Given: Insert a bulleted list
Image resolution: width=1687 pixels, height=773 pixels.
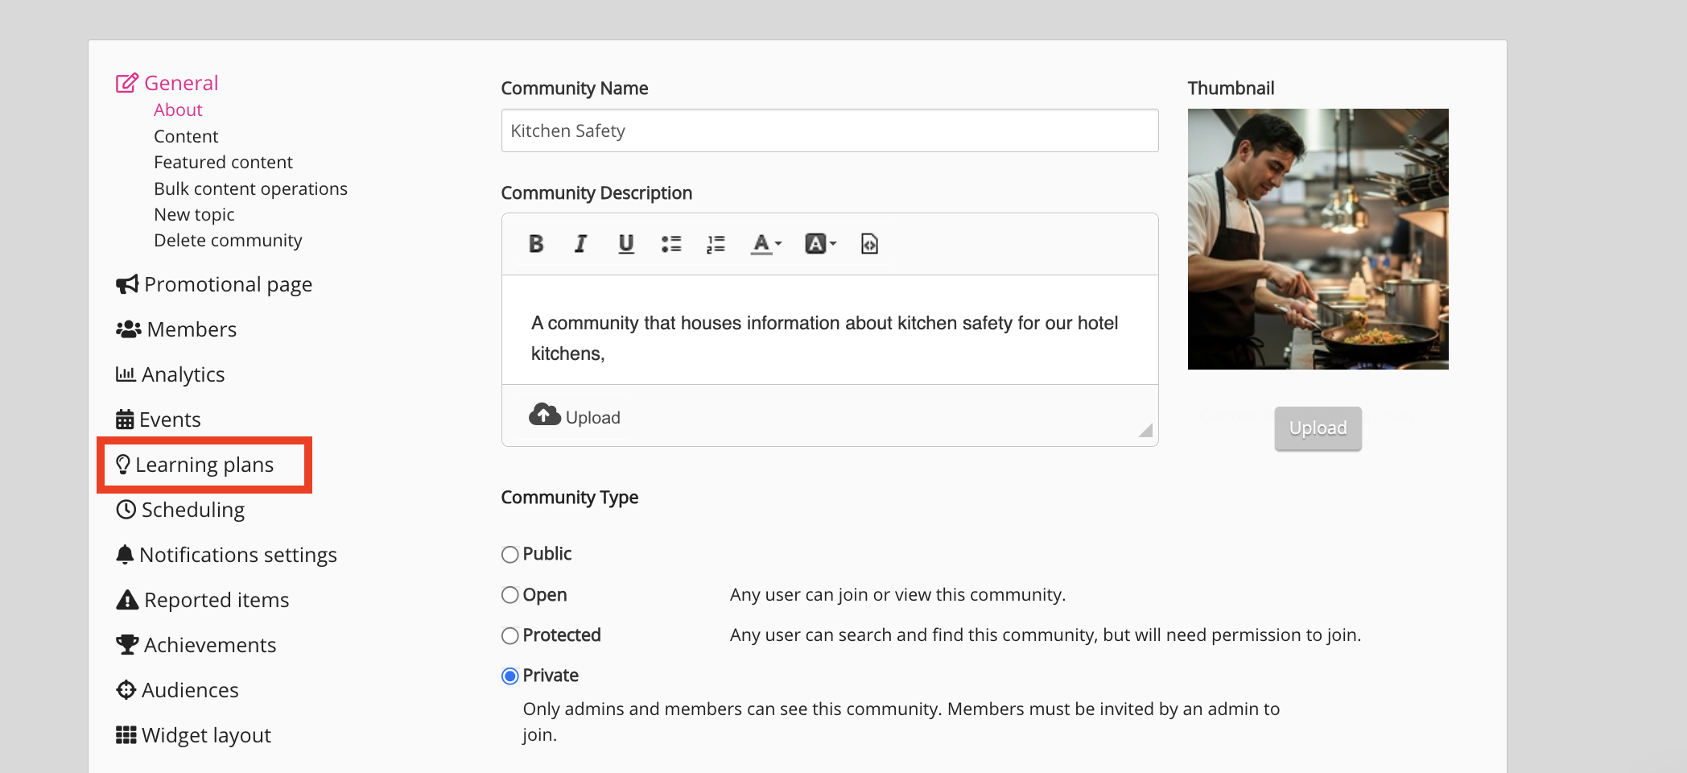Looking at the screenshot, I should tap(671, 244).
